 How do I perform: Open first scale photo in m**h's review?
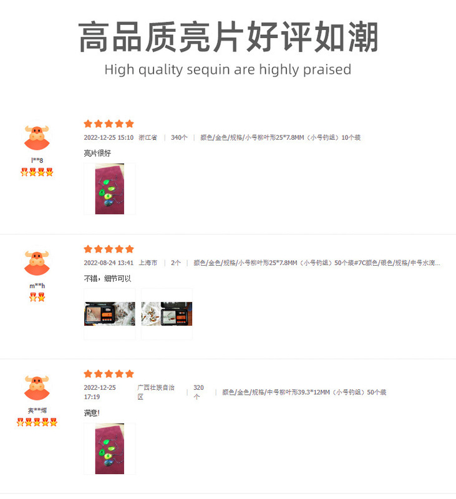click(x=109, y=314)
